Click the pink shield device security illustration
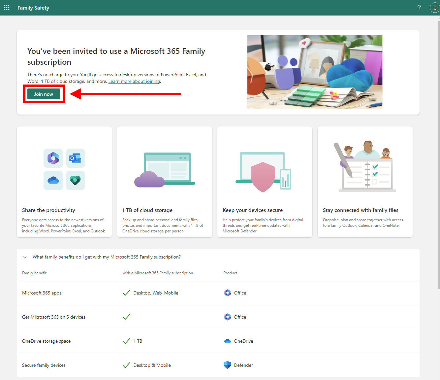 click(x=264, y=172)
